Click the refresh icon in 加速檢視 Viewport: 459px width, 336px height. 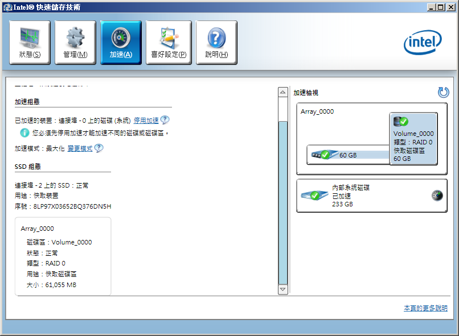coord(443,92)
